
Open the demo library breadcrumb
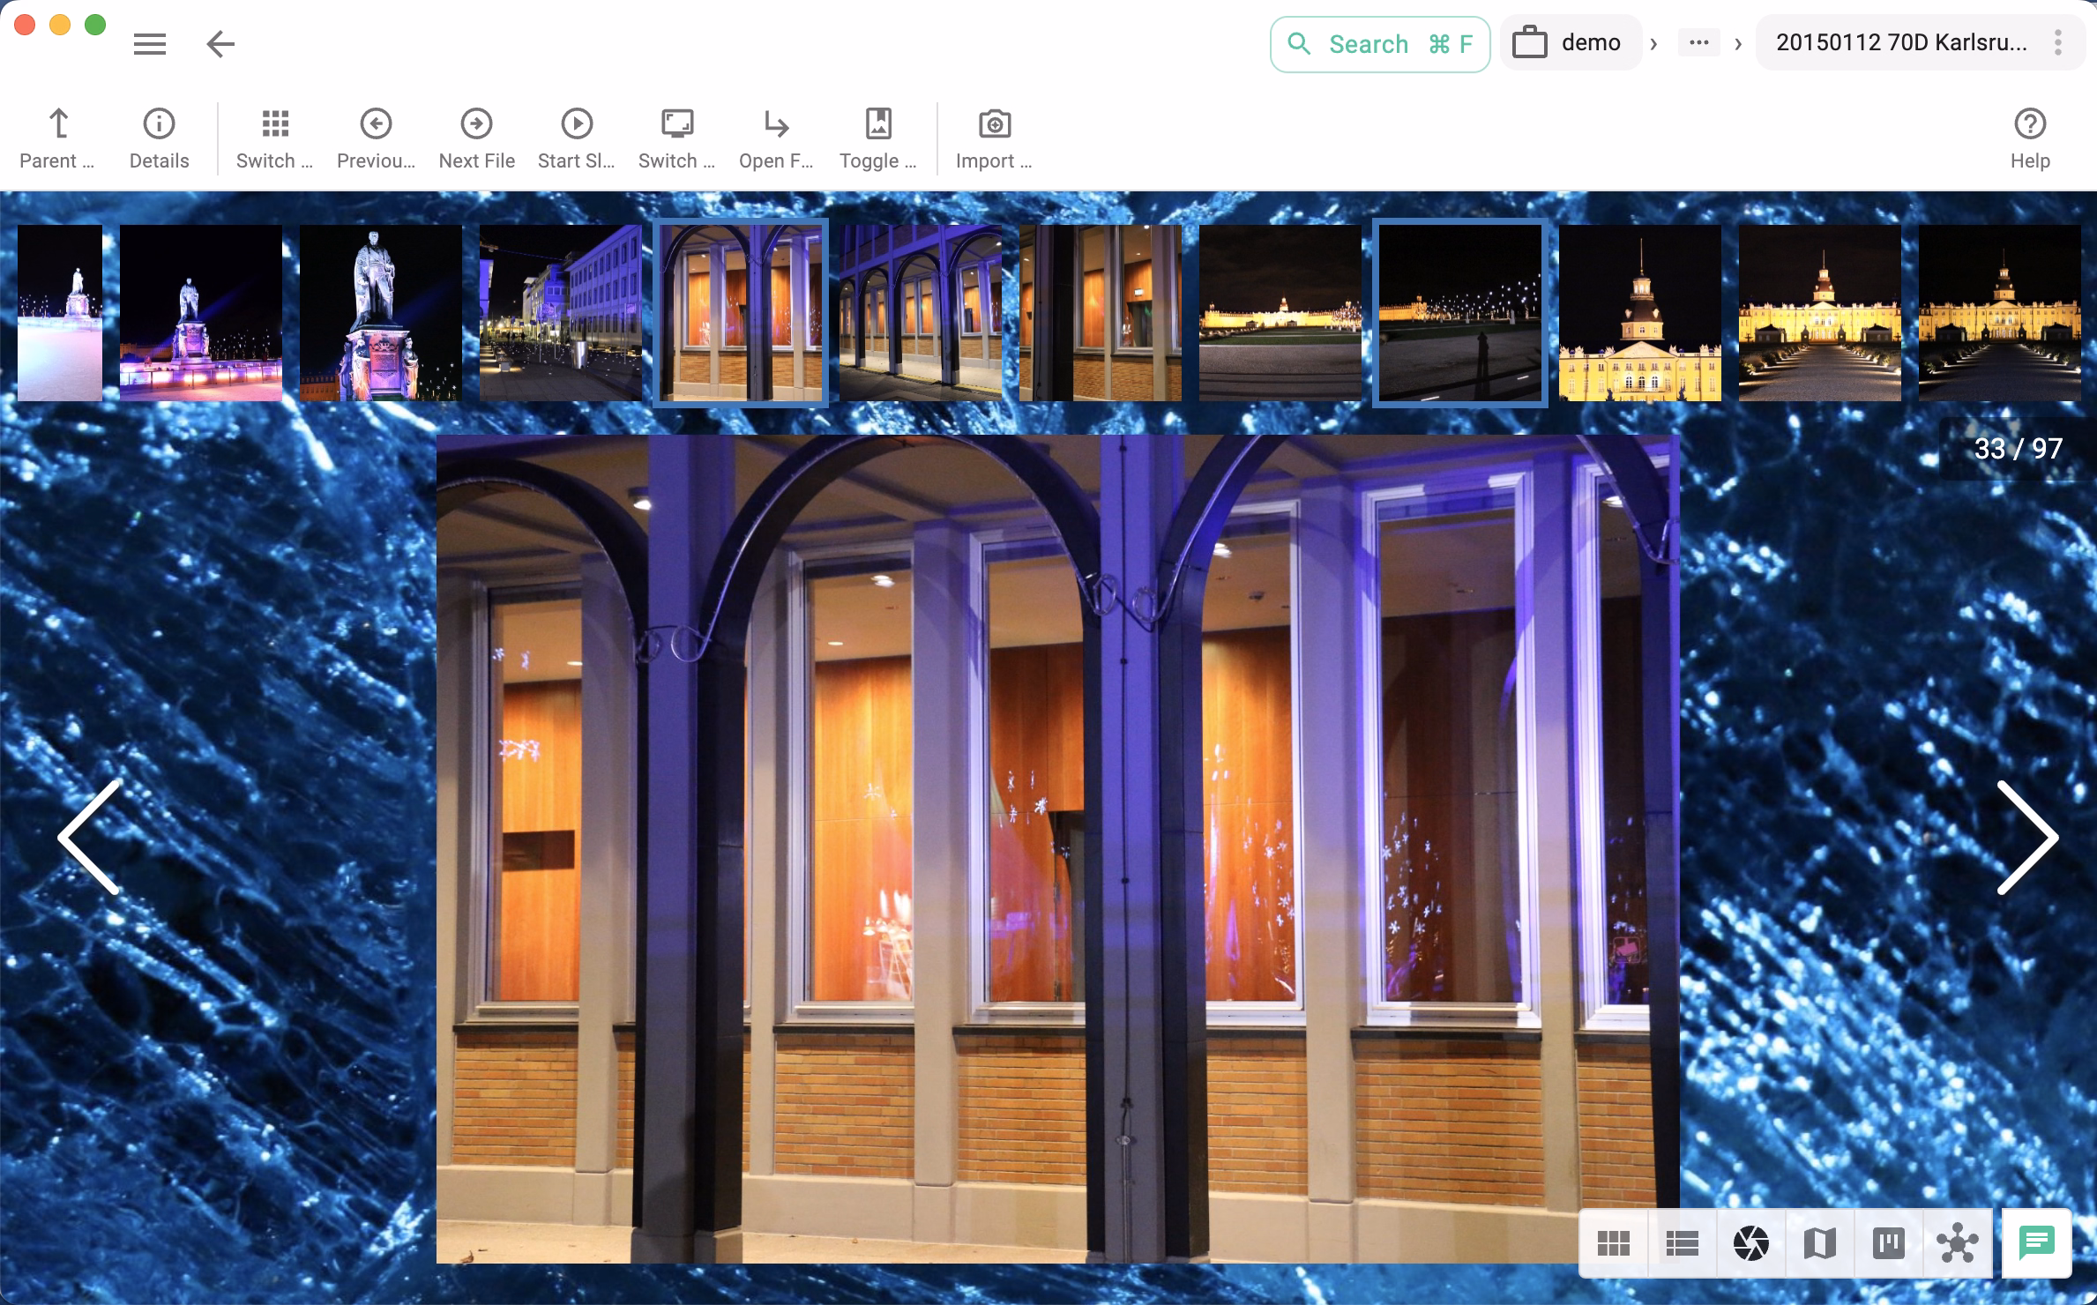tap(1571, 41)
